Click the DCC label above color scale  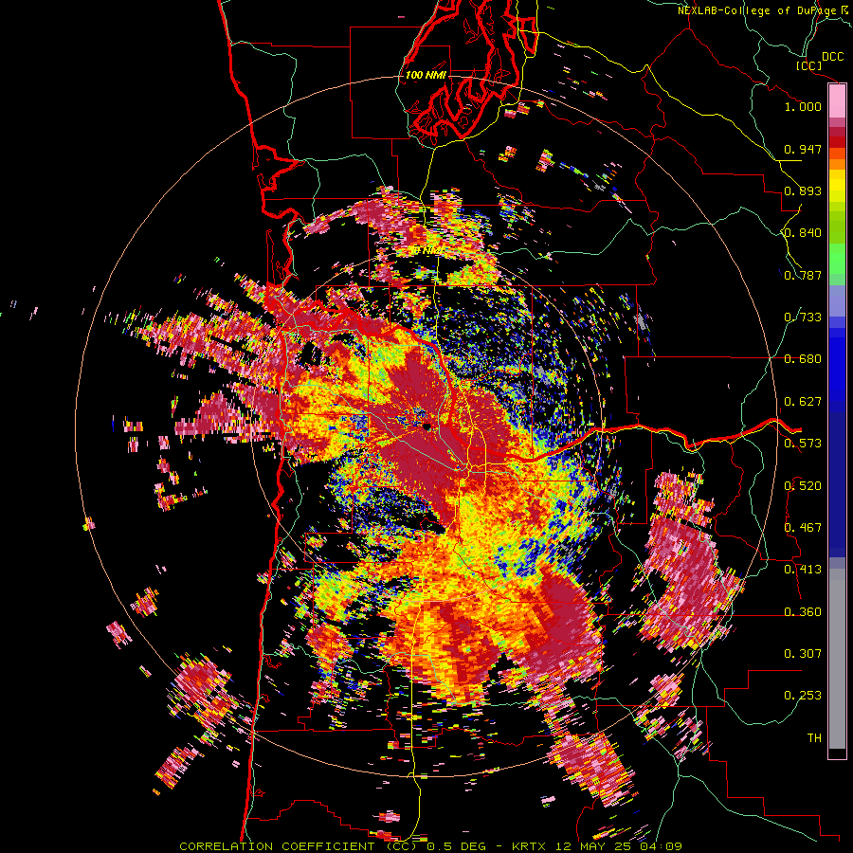pyautogui.click(x=833, y=57)
